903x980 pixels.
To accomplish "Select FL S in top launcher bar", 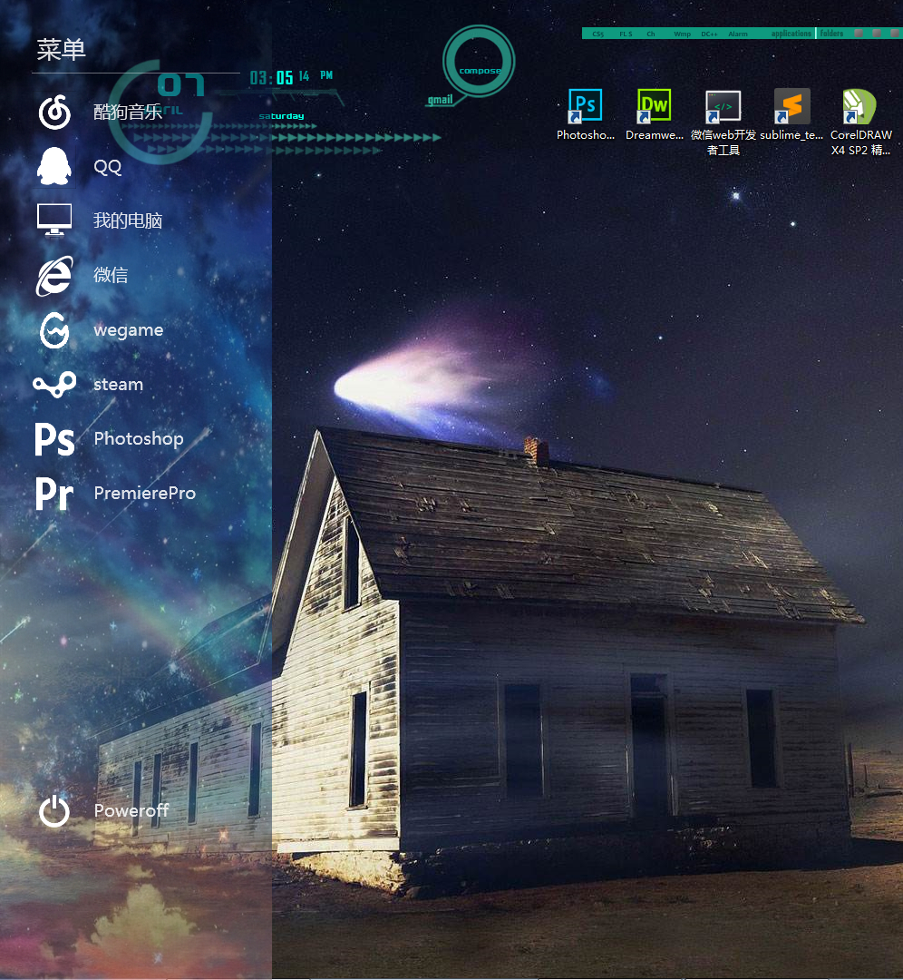I will tap(626, 34).
